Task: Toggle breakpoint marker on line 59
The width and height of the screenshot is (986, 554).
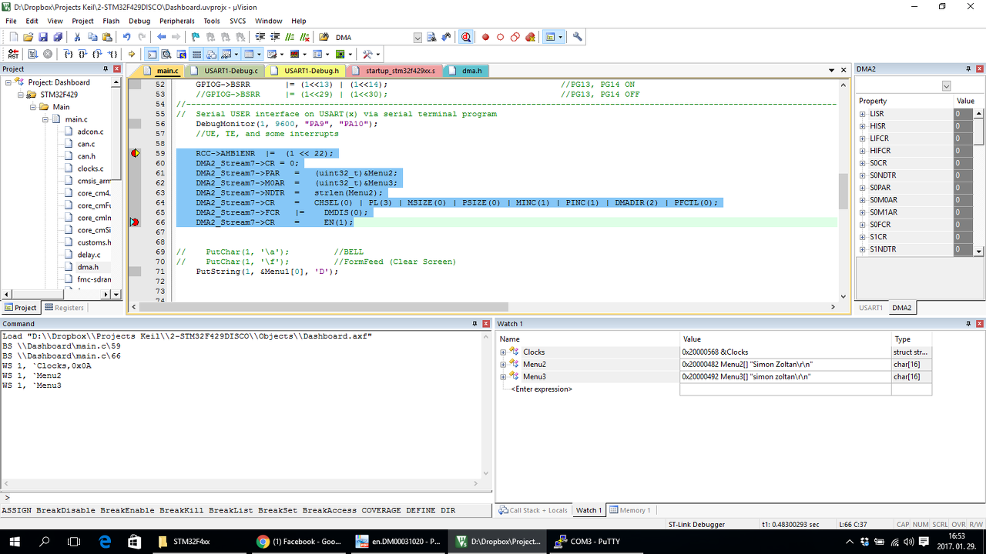Action: click(135, 153)
